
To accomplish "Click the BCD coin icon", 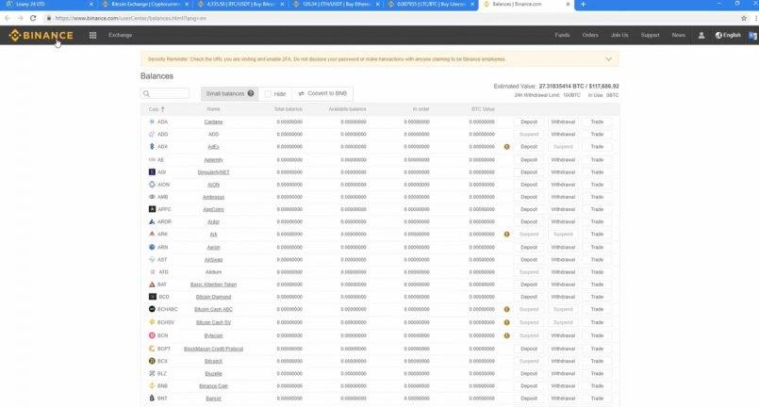I will point(153,297).
